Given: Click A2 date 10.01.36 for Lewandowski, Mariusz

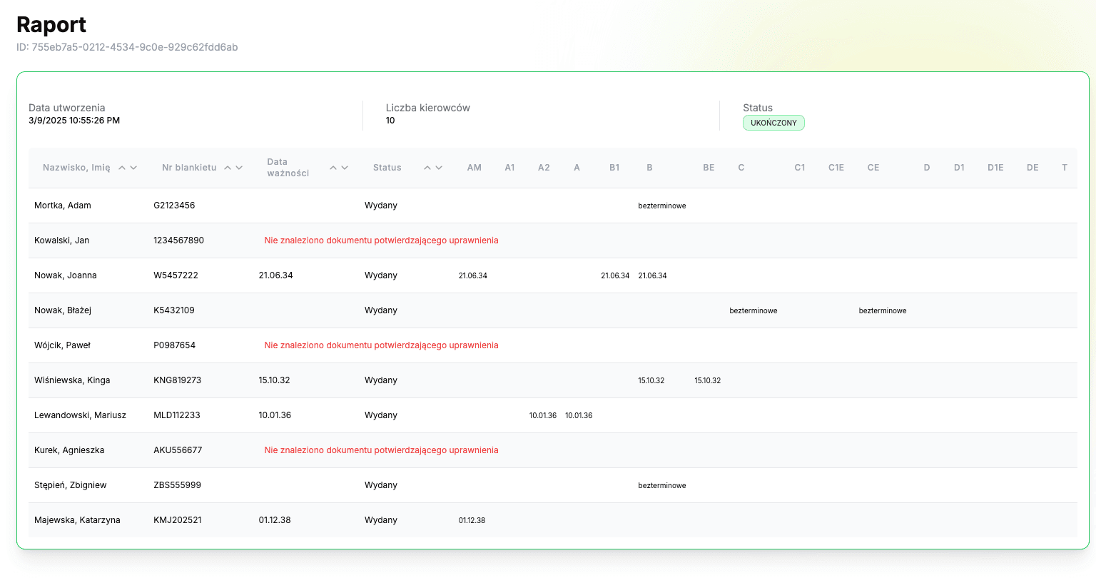Looking at the screenshot, I should coord(543,415).
